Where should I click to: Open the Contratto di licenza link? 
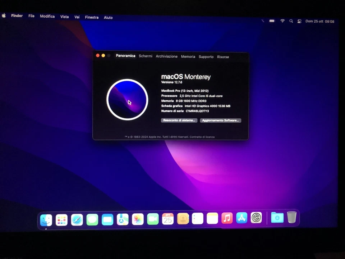click(x=202, y=137)
